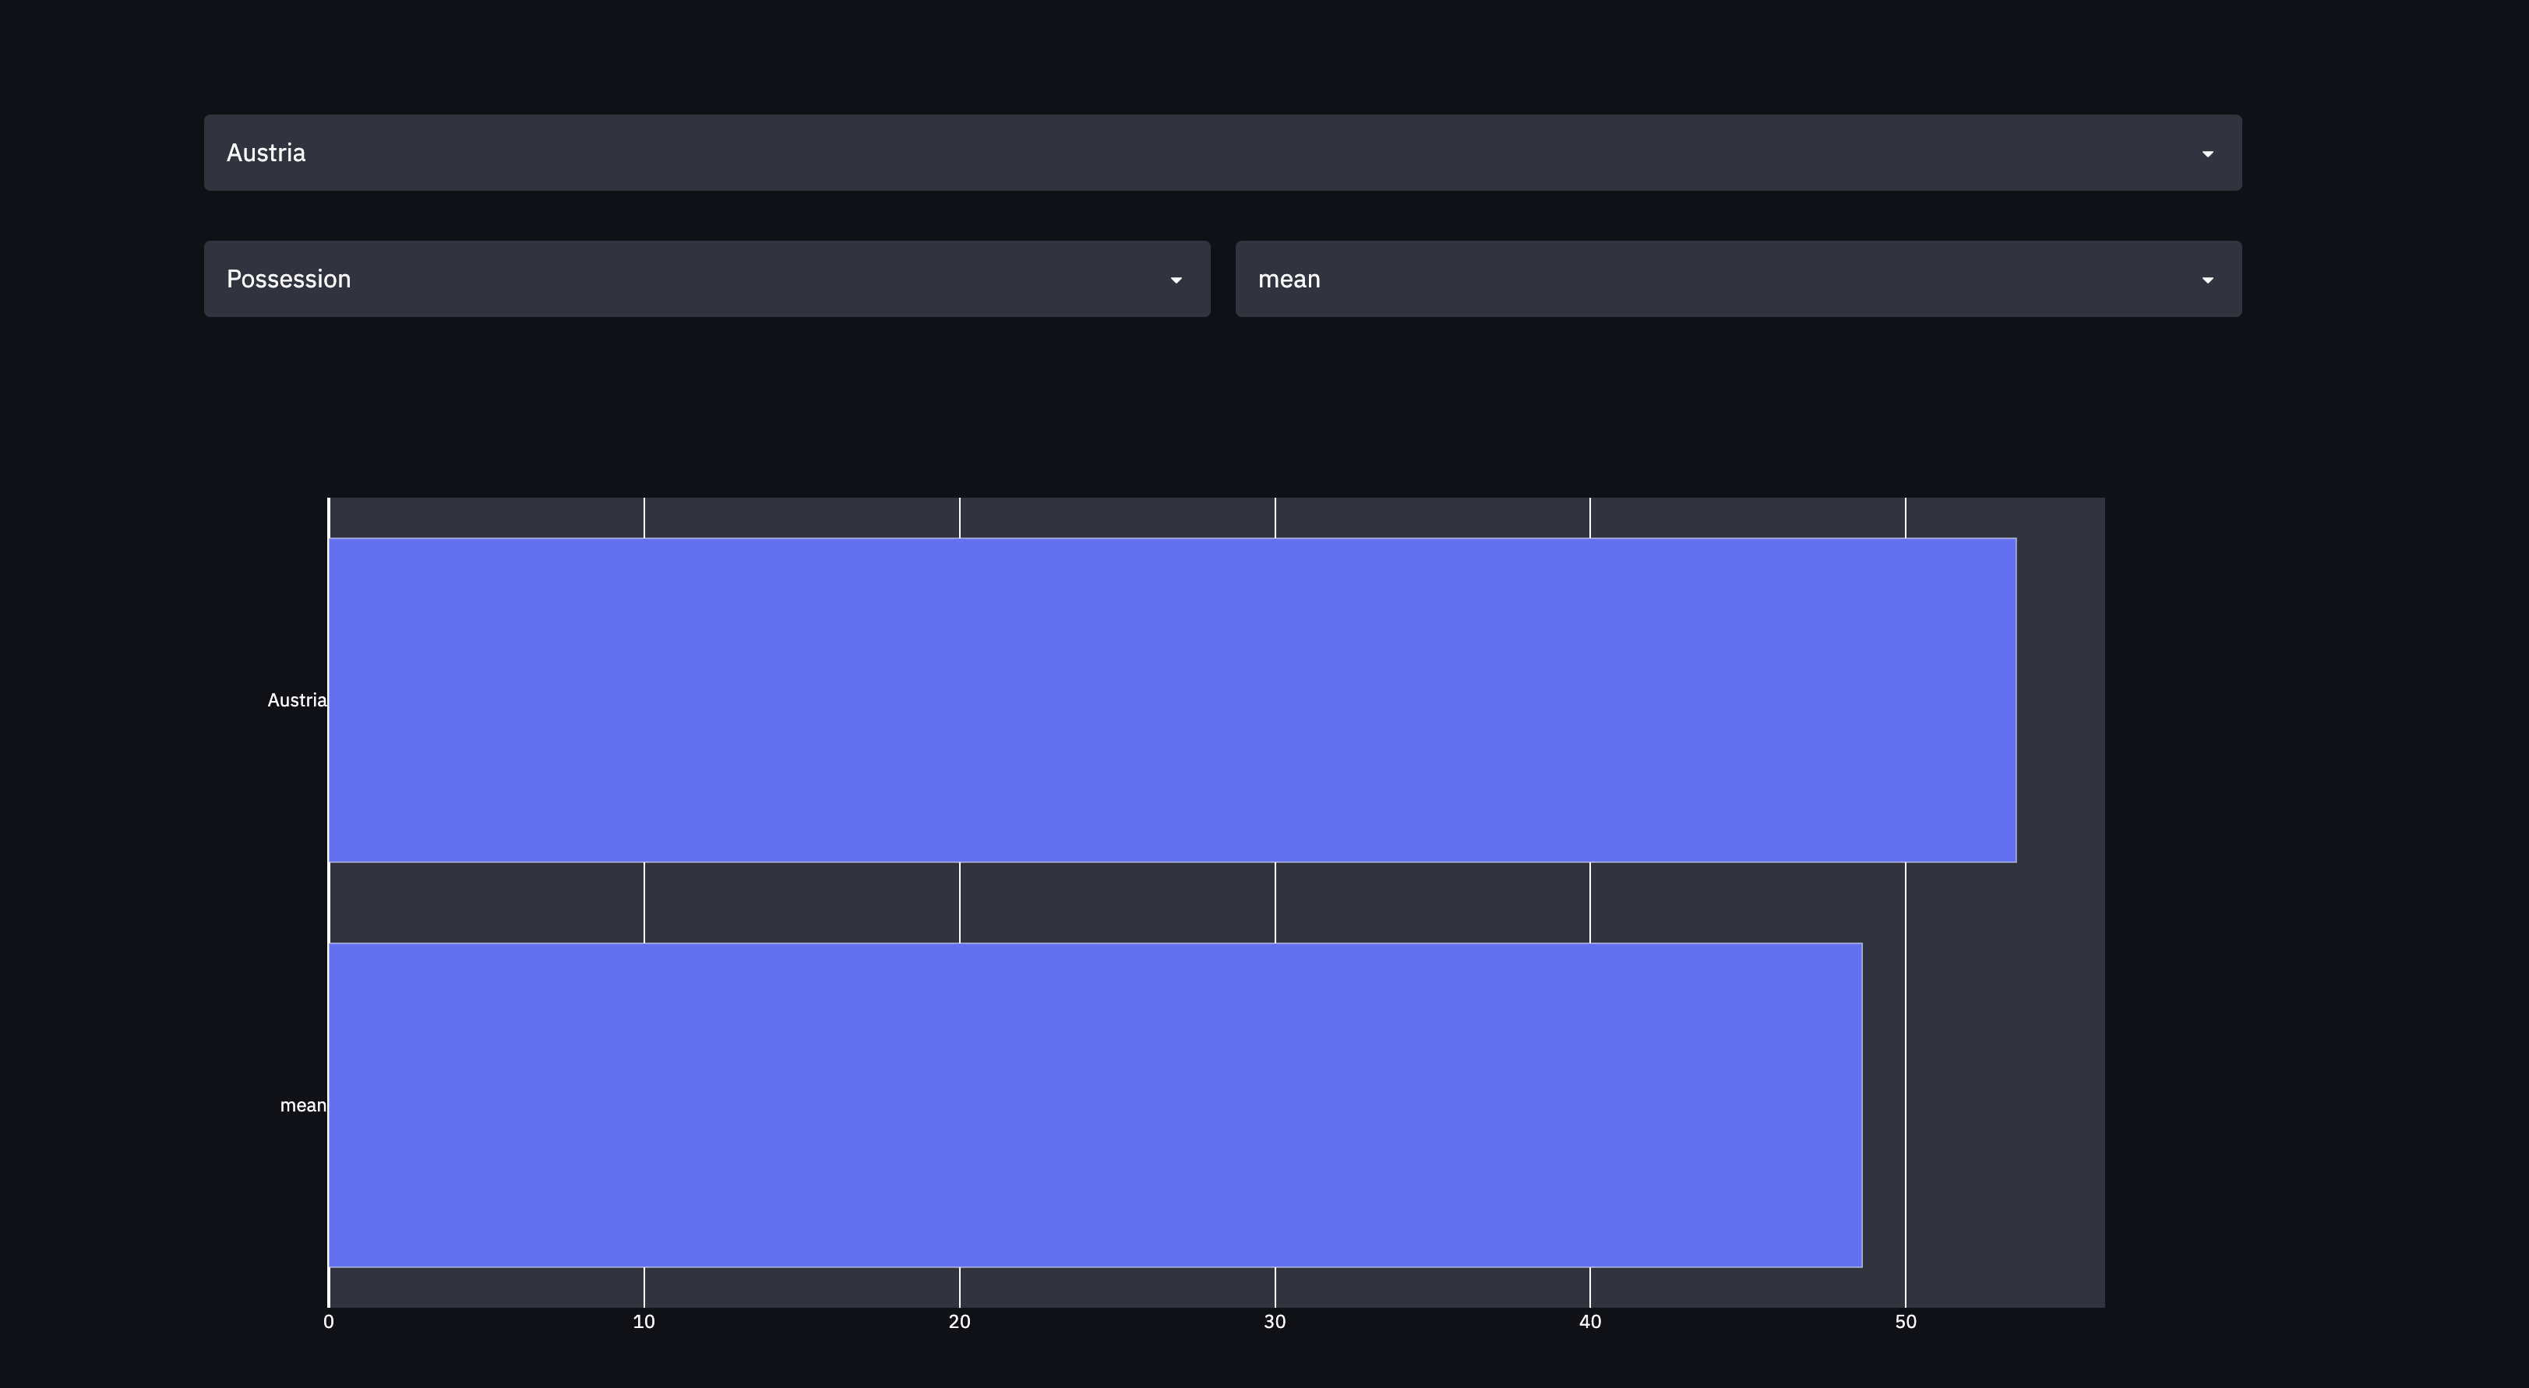
Task: Click the 30 tick label on x-axis
Action: [x=1275, y=1323]
